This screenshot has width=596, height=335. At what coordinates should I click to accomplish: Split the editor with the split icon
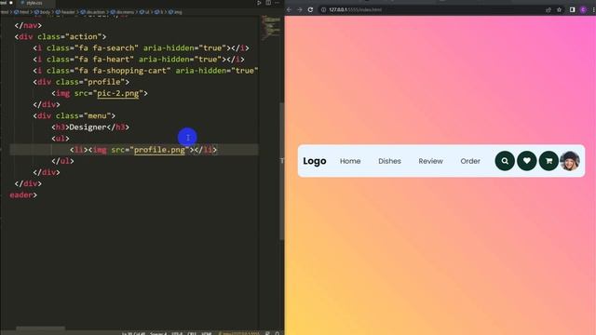click(268, 3)
